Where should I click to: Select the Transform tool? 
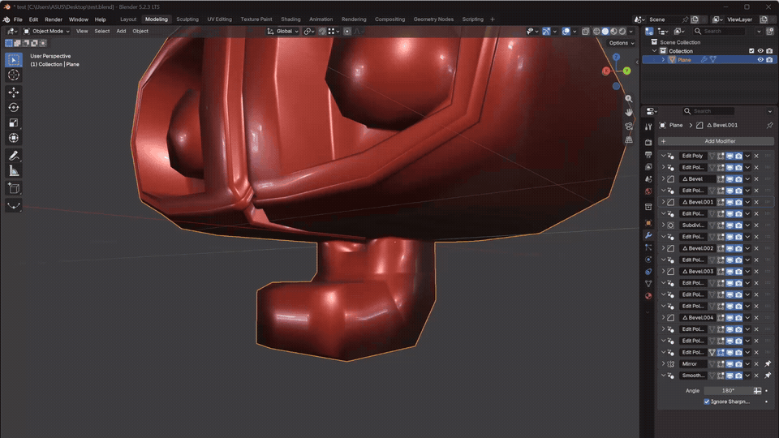click(x=14, y=138)
